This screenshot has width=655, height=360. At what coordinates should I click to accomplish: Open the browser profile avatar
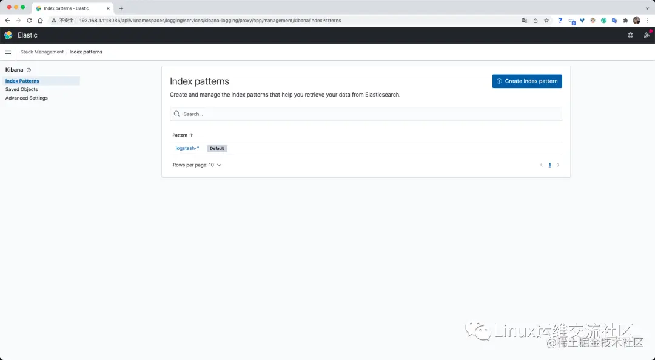[x=637, y=21]
